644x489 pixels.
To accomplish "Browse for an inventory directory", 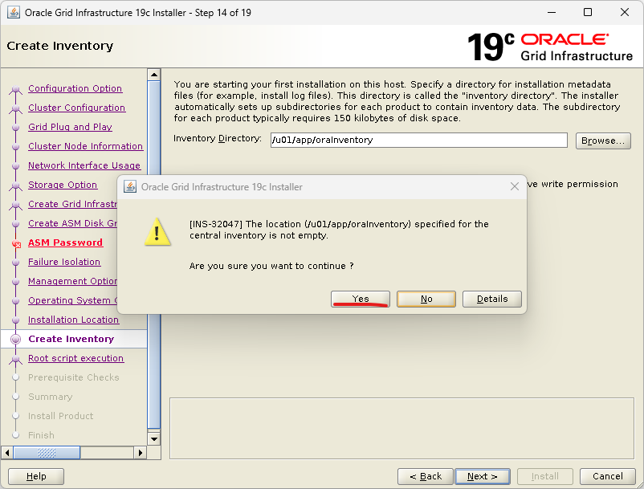I will [x=603, y=141].
